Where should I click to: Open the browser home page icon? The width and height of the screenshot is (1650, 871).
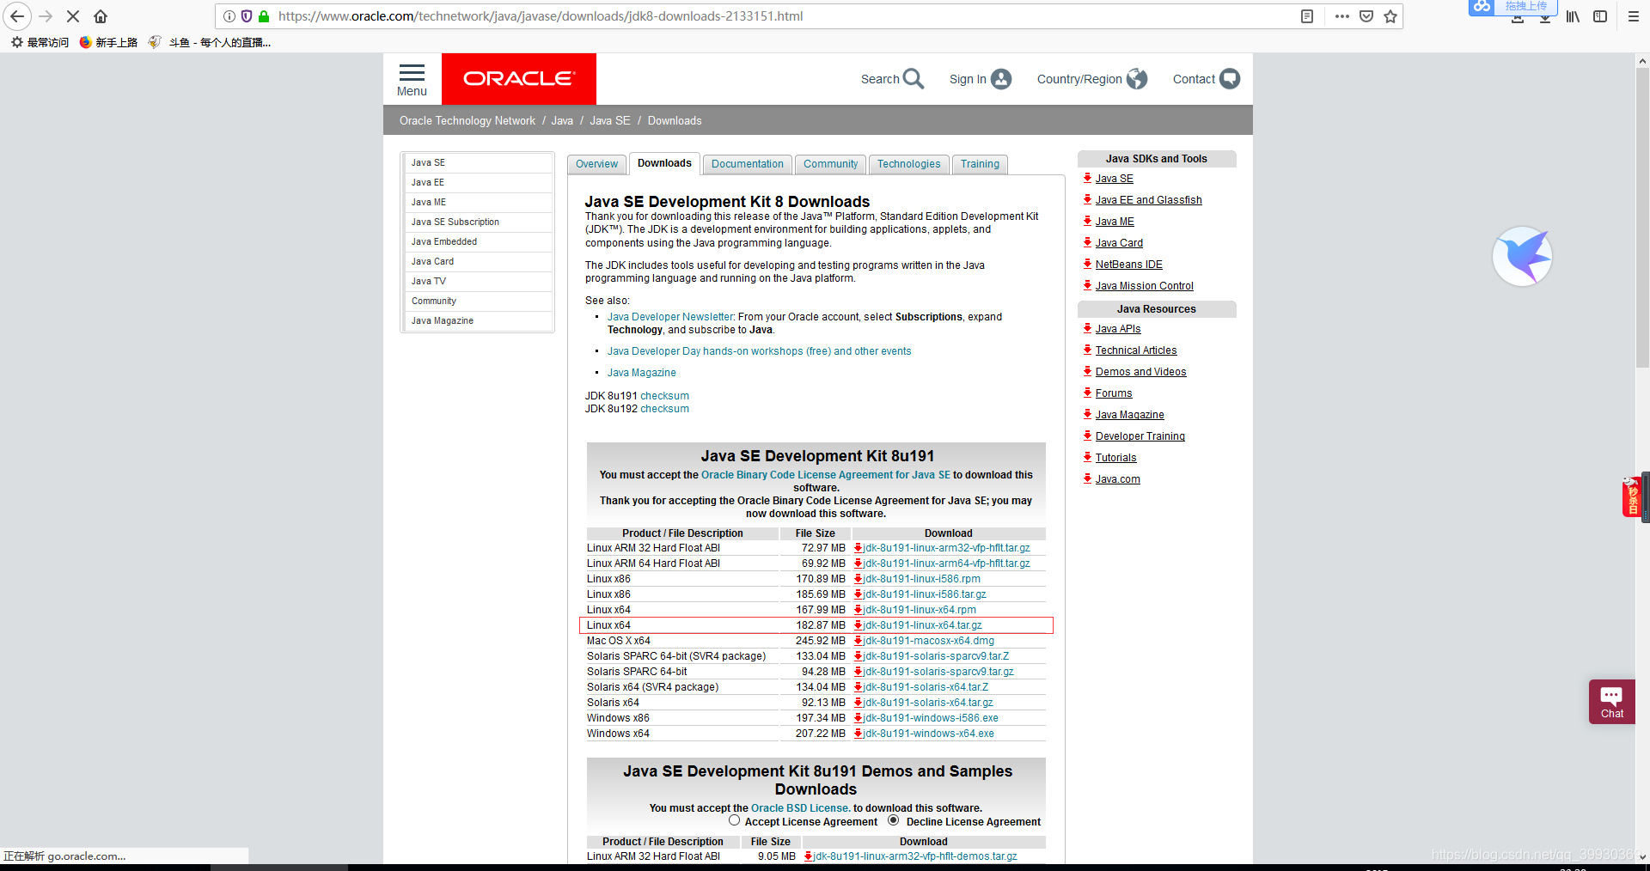[x=101, y=16]
